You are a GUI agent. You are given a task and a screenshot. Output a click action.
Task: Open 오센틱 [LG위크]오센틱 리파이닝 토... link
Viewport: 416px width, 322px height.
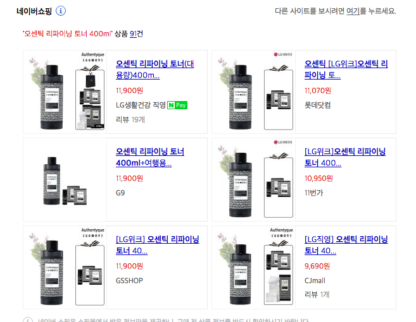[x=346, y=69]
